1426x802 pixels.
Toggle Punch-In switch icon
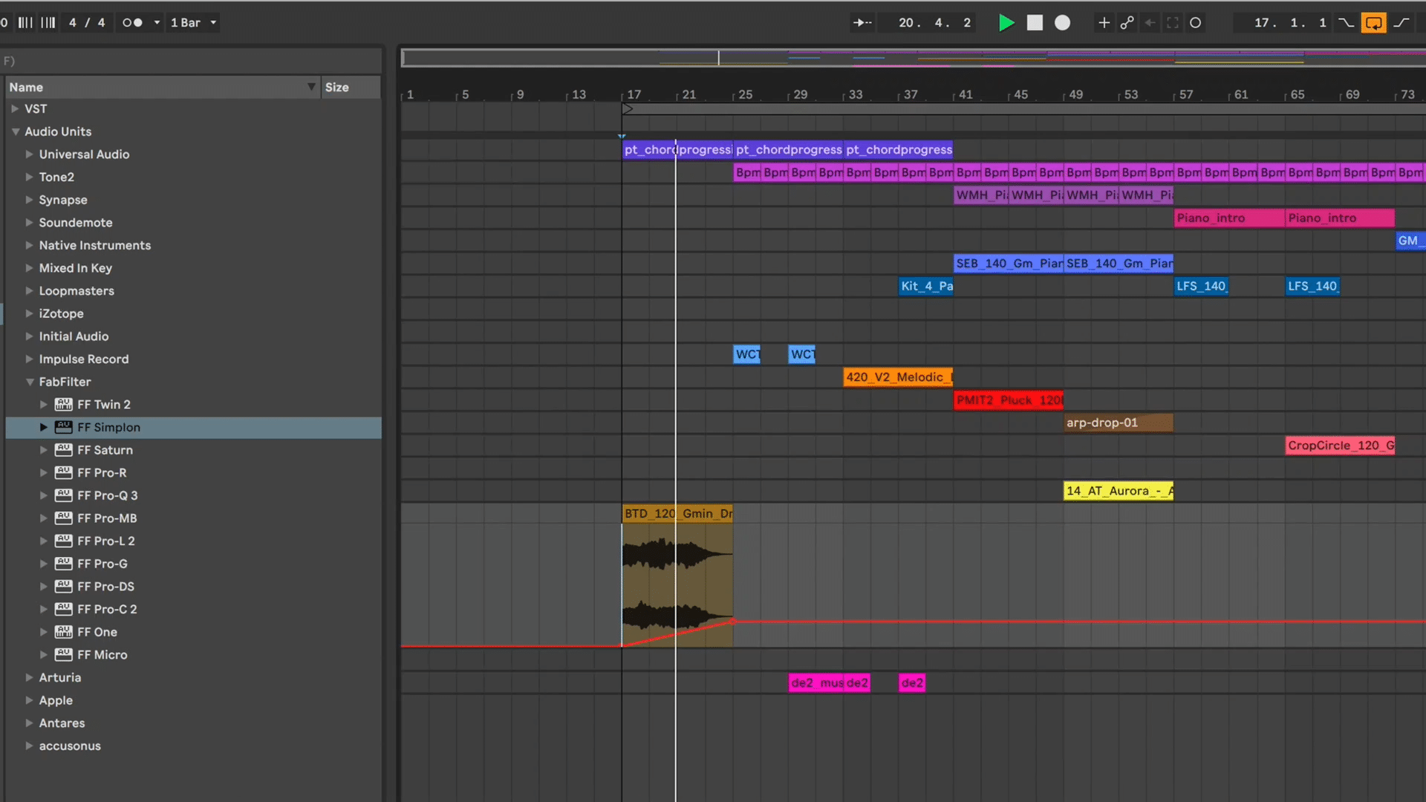click(1346, 23)
